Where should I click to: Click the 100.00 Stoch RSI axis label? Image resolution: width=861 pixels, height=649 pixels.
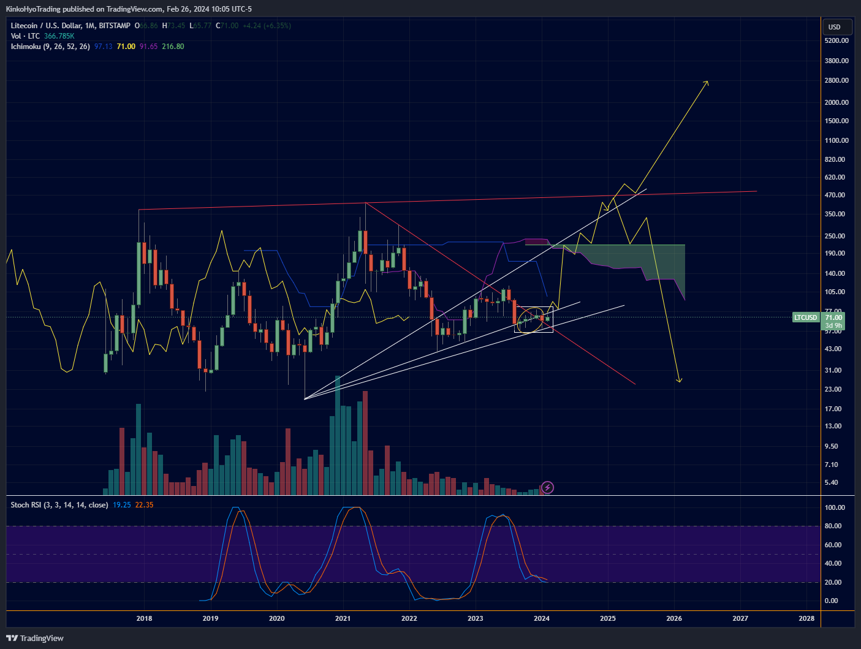pyautogui.click(x=835, y=507)
